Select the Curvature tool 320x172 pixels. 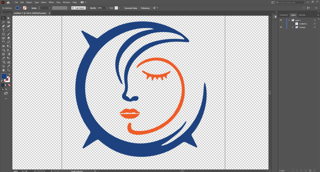click(8, 26)
